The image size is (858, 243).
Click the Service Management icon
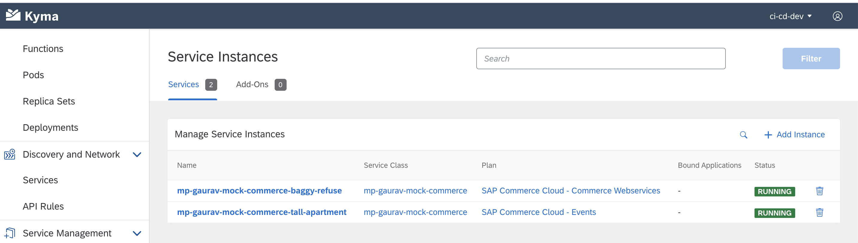(10, 233)
